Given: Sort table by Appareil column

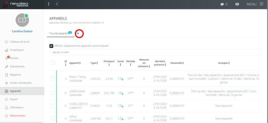Looking at the screenshot, I should pyautogui.click(x=75, y=63).
